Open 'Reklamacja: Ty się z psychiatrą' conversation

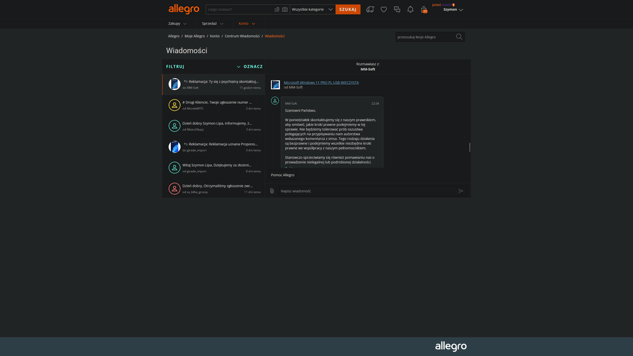pyautogui.click(x=214, y=84)
